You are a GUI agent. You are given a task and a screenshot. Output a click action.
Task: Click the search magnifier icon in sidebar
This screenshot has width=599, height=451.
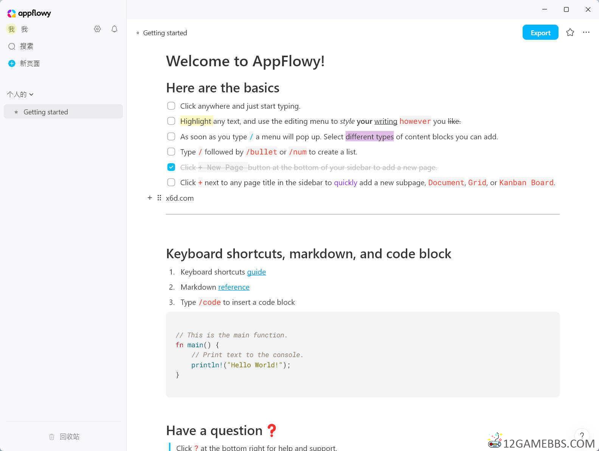12,46
